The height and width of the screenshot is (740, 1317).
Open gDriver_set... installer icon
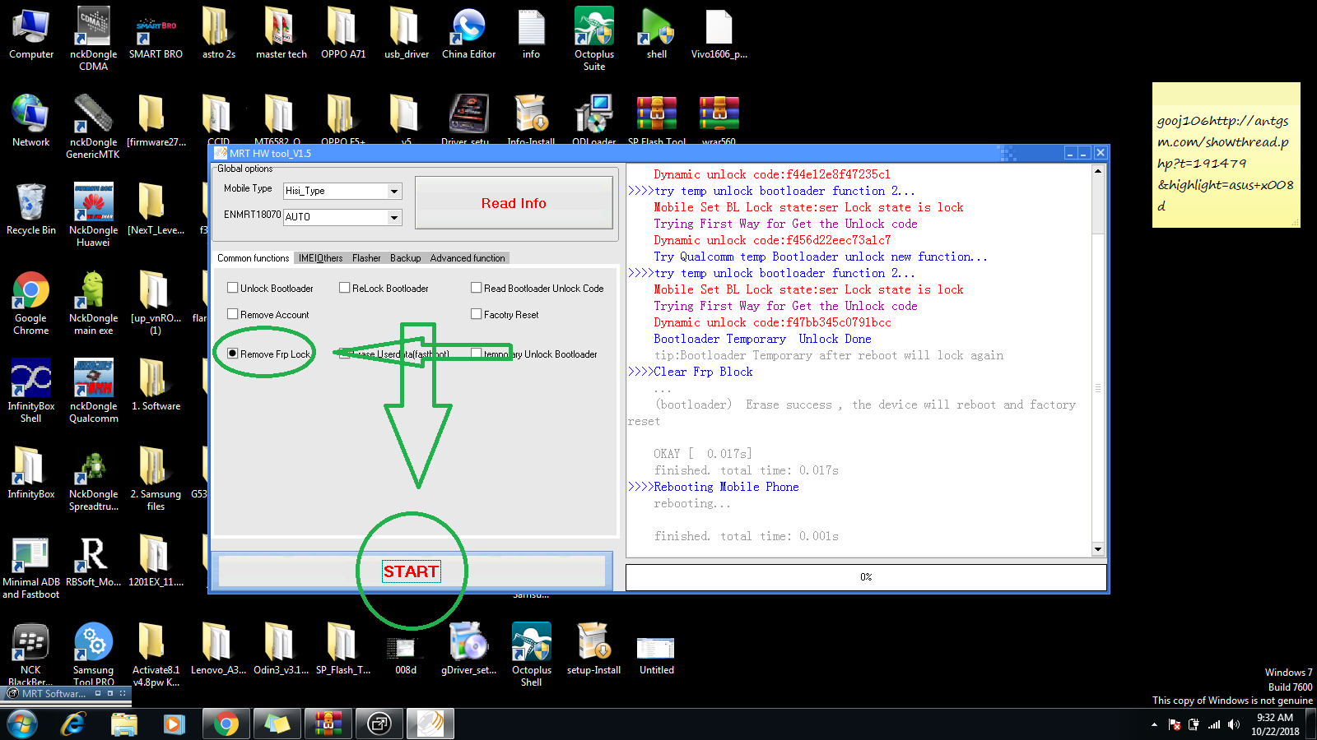click(x=468, y=650)
